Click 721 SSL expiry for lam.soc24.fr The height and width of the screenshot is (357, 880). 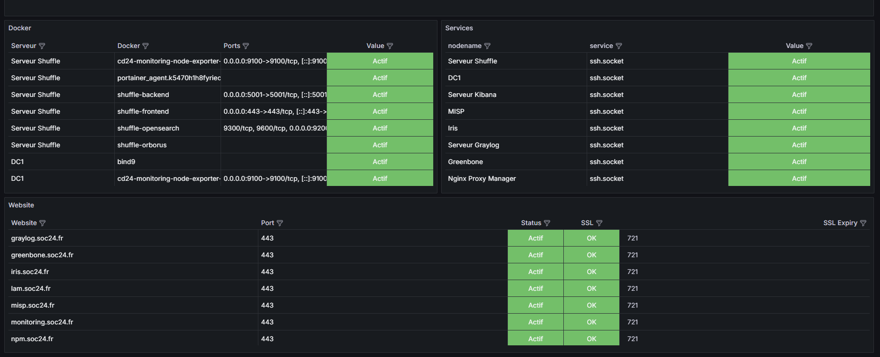click(x=745, y=288)
